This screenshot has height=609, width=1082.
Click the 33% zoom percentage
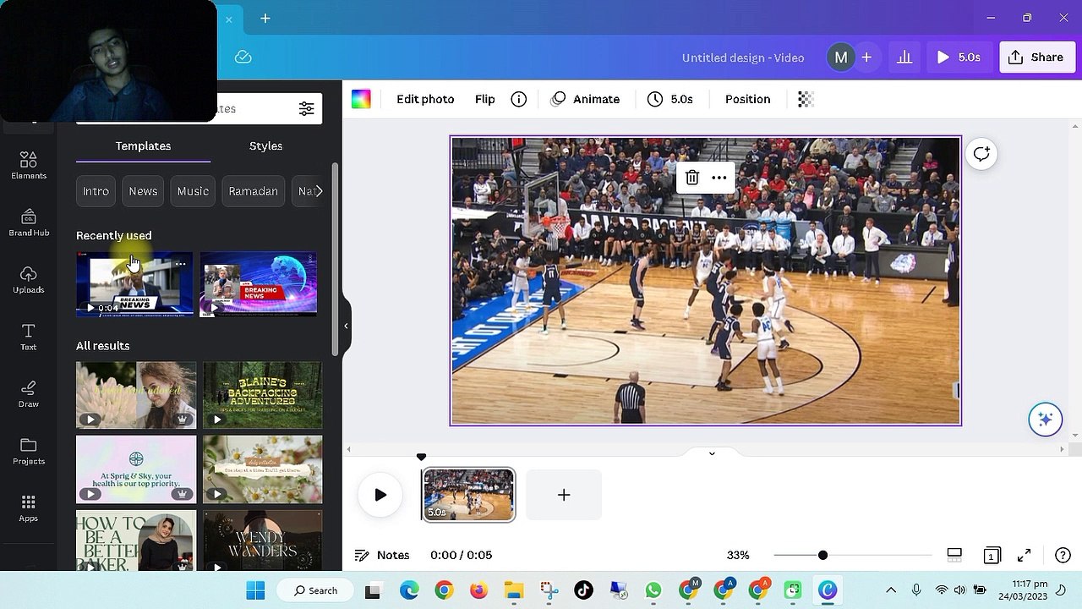tap(738, 555)
